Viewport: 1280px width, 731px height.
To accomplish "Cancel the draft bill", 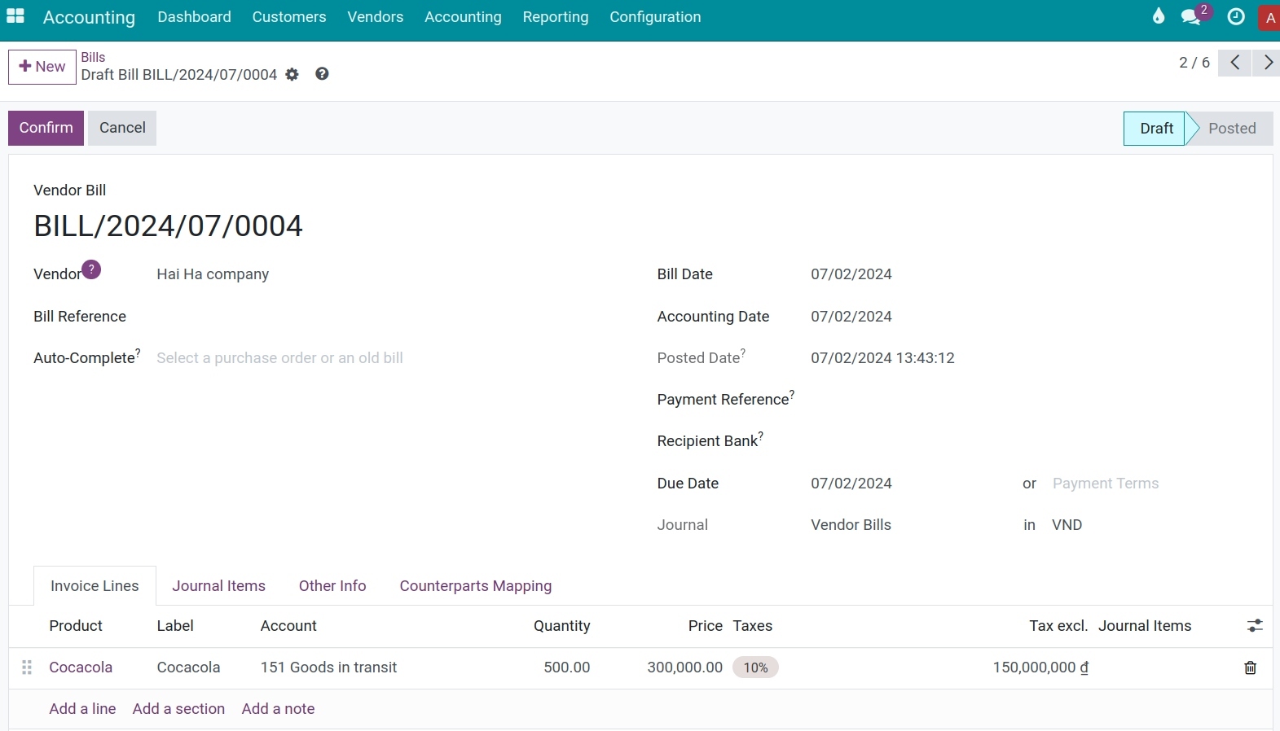I will [122, 128].
